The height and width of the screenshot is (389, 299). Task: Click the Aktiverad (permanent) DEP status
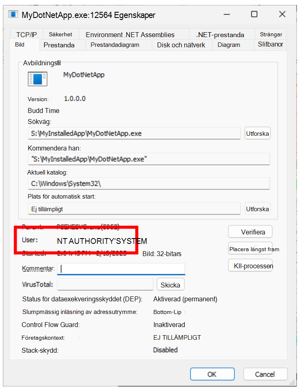click(x=185, y=299)
